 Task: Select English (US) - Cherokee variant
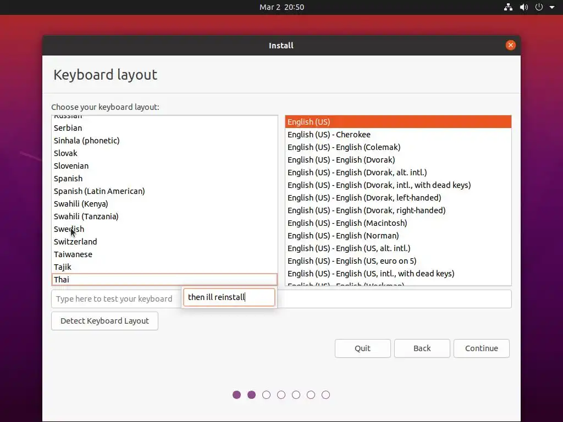398,135
